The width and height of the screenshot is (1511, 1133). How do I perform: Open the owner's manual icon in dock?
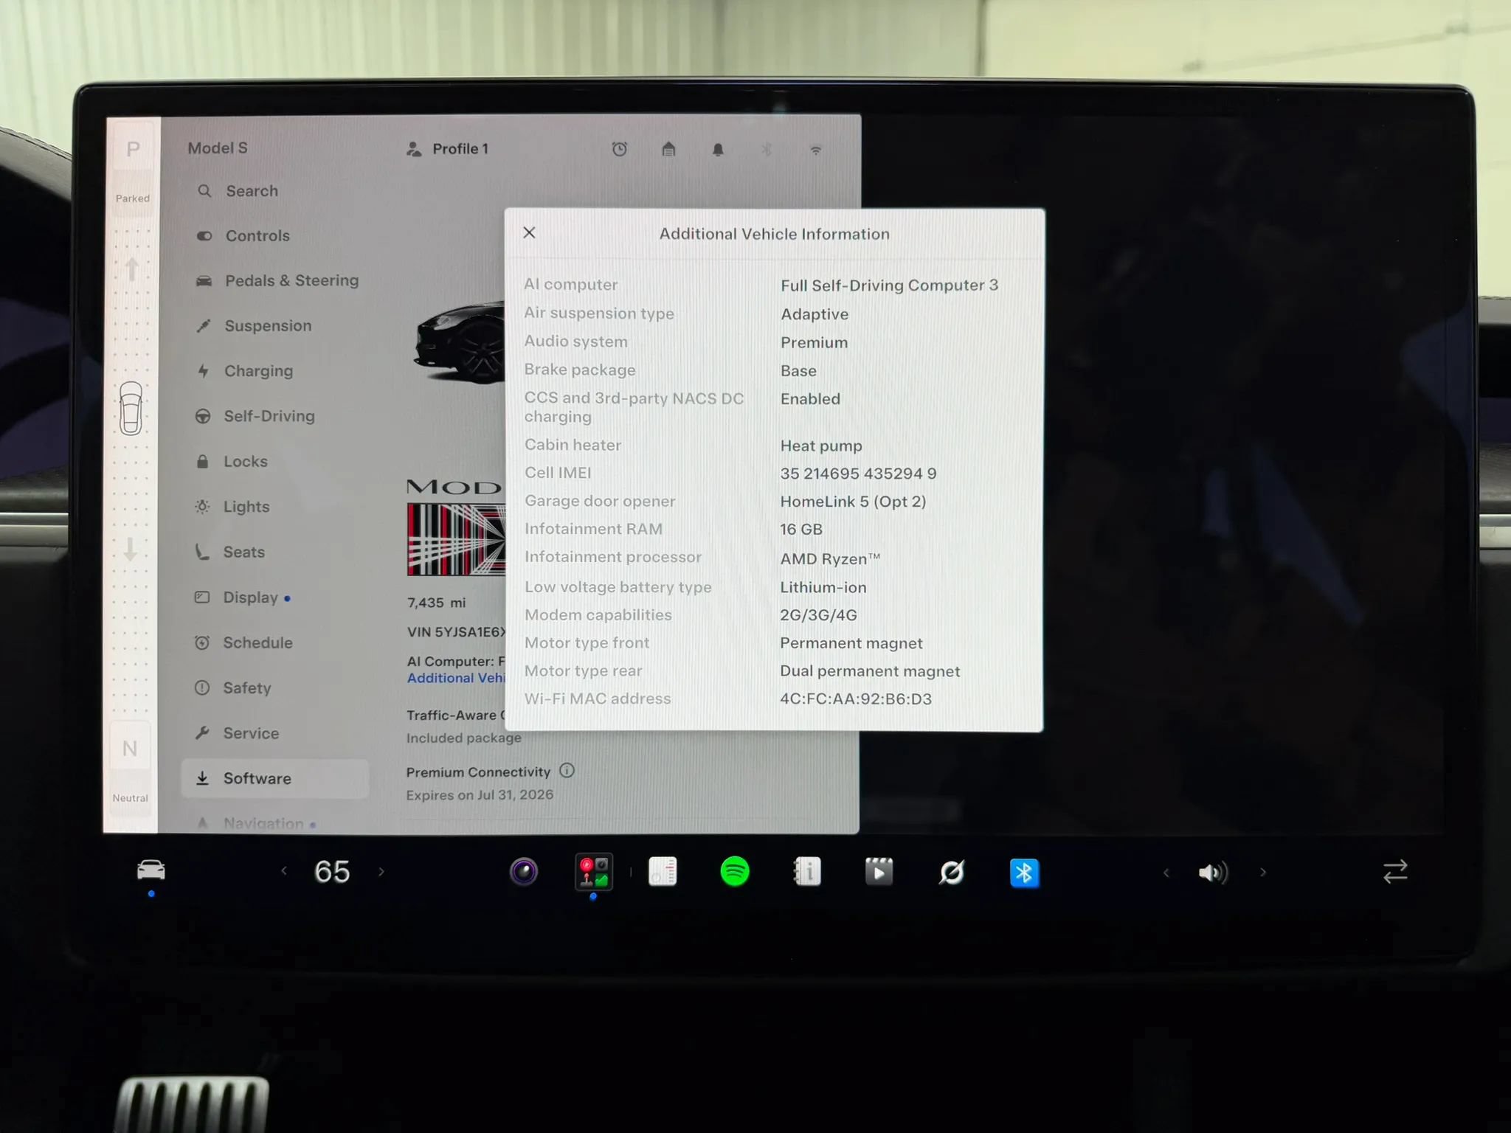pos(807,872)
